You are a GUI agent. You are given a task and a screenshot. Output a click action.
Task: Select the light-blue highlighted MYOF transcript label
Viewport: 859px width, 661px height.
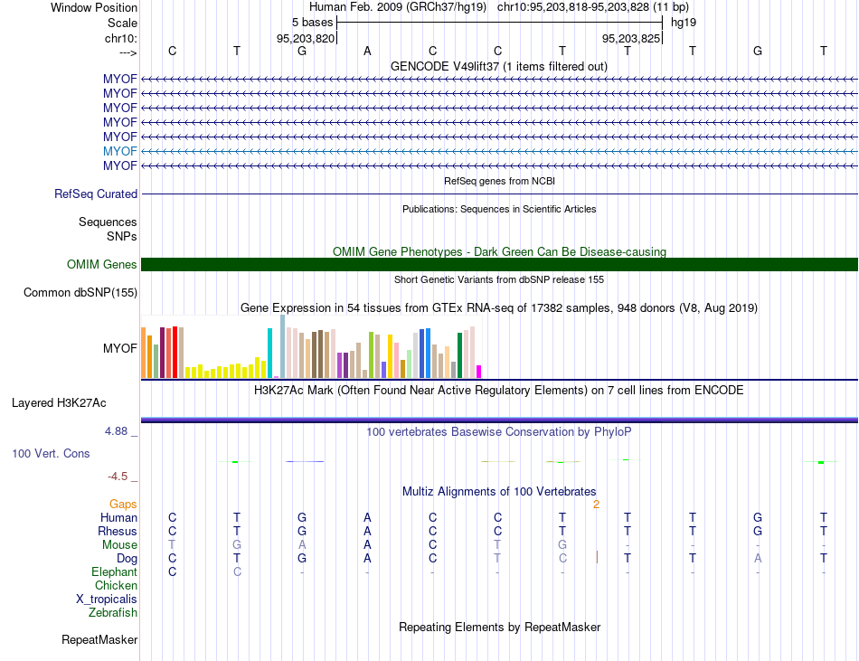pyautogui.click(x=120, y=151)
